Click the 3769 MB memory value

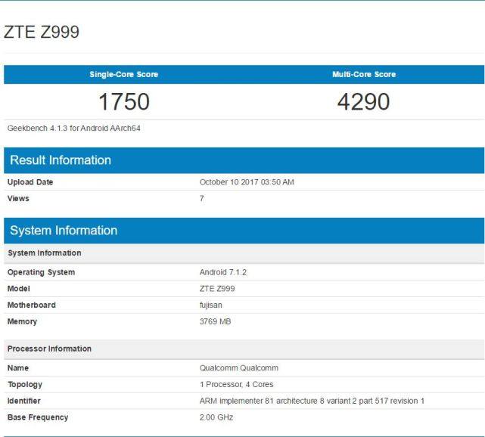216,321
